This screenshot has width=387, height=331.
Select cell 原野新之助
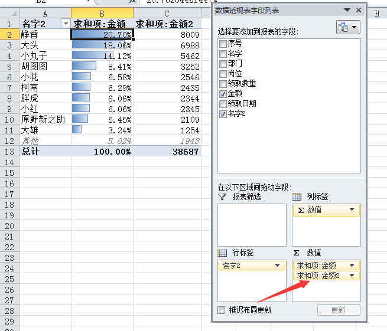[x=45, y=119]
